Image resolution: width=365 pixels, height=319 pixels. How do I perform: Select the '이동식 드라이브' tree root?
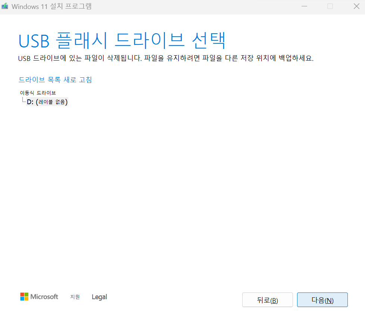38,93
